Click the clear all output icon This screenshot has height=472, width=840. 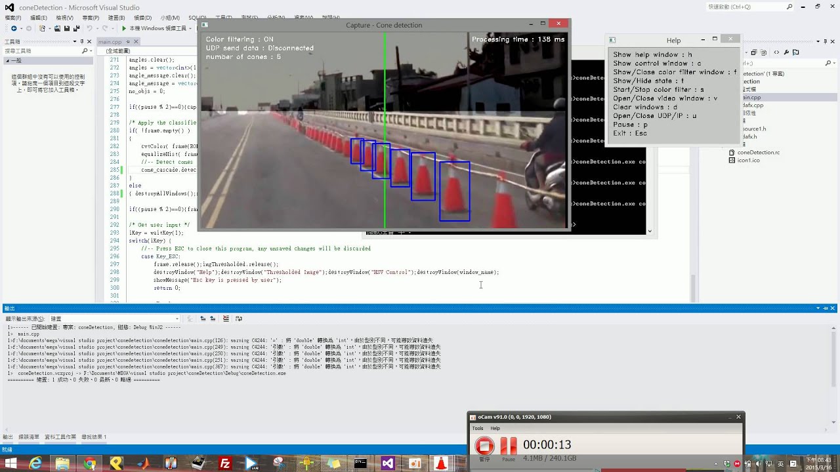coord(226,319)
